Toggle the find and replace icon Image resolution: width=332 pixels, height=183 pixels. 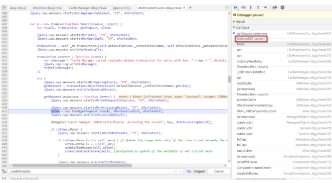pos(4,171)
